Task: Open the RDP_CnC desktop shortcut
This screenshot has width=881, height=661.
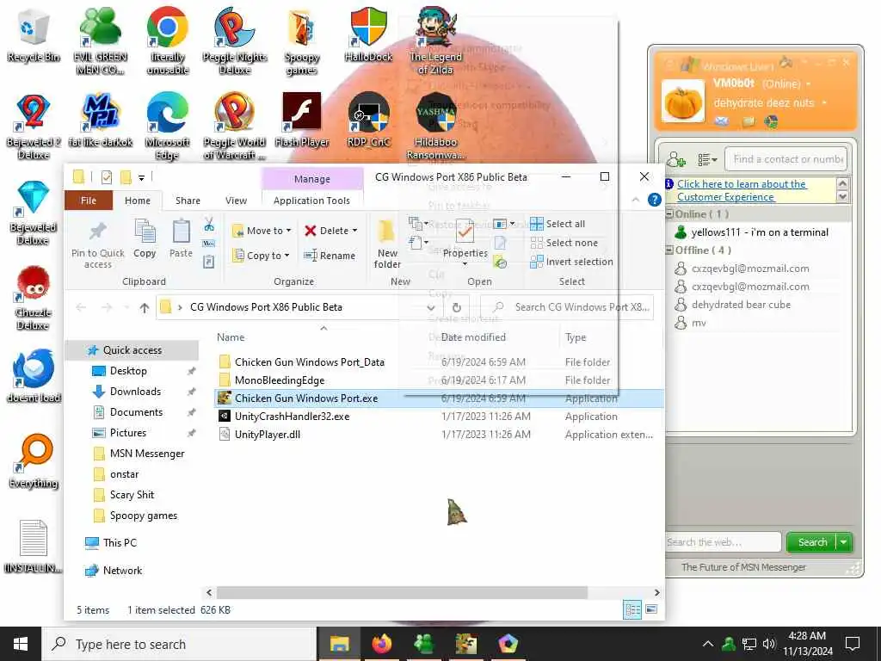Action: coord(368,120)
